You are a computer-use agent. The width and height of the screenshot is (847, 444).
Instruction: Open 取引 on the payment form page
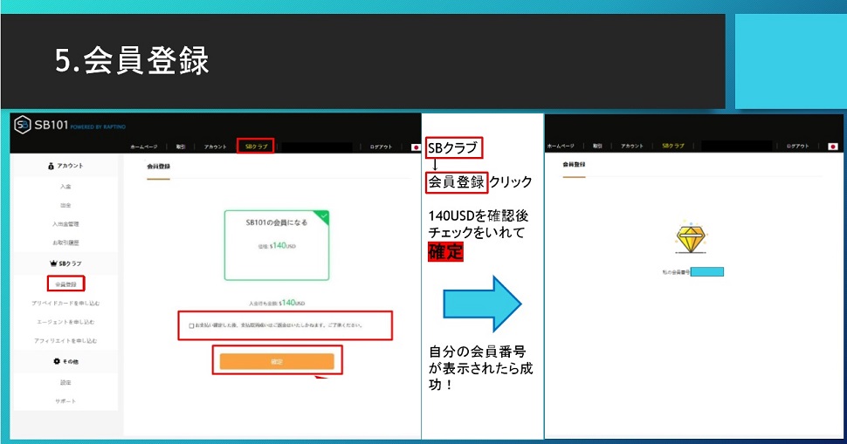pyautogui.click(x=181, y=147)
